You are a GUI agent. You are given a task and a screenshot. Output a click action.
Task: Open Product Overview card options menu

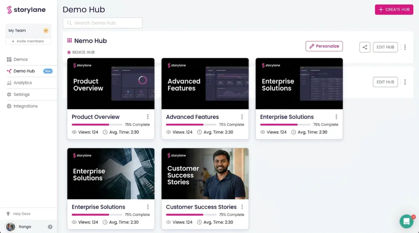coord(148,117)
